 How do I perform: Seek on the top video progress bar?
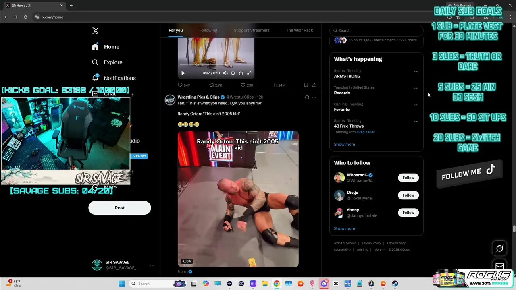[x=216, y=65]
